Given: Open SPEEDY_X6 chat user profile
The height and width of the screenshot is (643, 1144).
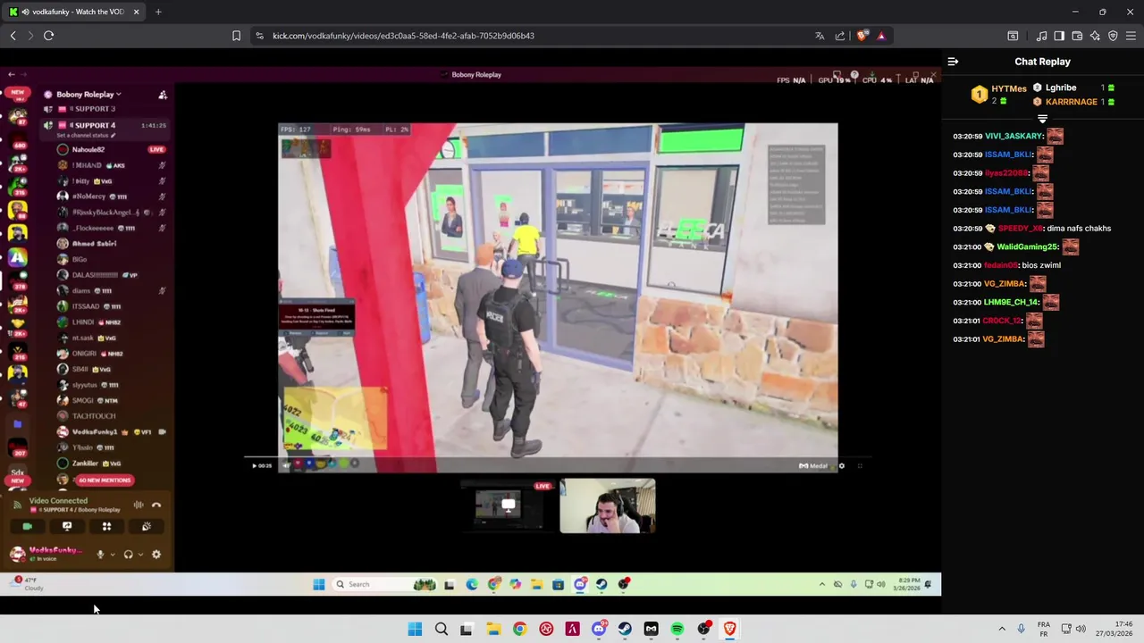Looking at the screenshot, I should (x=1021, y=229).
